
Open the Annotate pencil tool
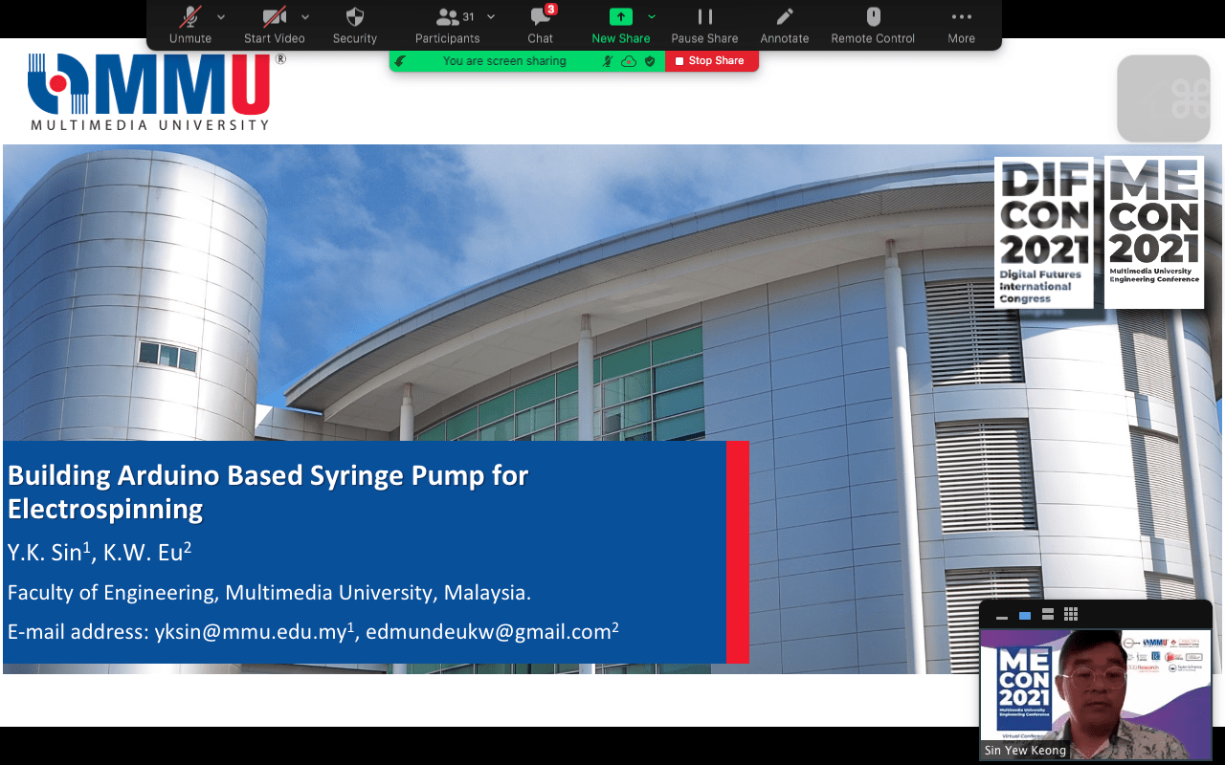785,25
